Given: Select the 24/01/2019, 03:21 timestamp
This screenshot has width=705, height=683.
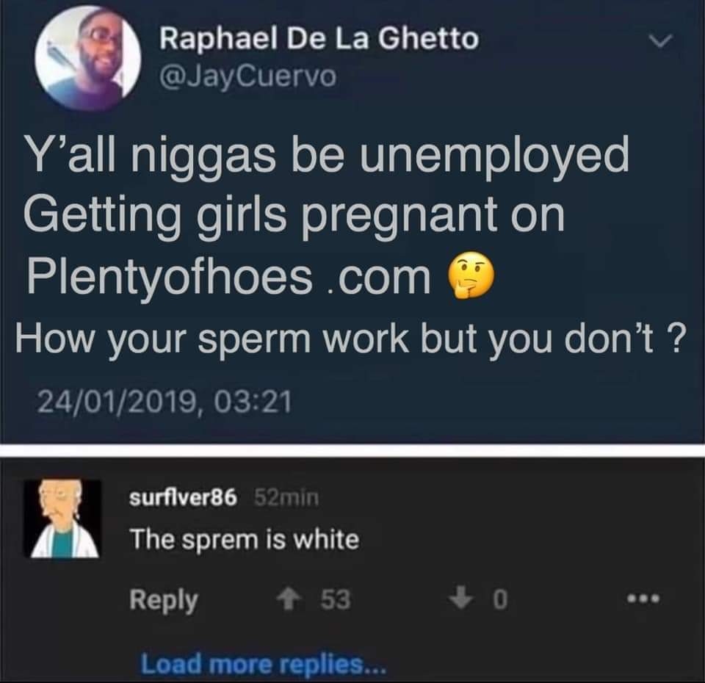Looking at the screenshot, I should tap(164, 402).
